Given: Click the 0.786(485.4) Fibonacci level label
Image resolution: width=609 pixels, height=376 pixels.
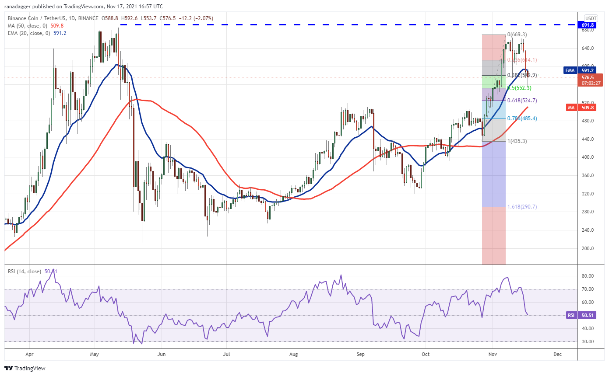Looking at the screenshot, I should [x=522, y=118].
